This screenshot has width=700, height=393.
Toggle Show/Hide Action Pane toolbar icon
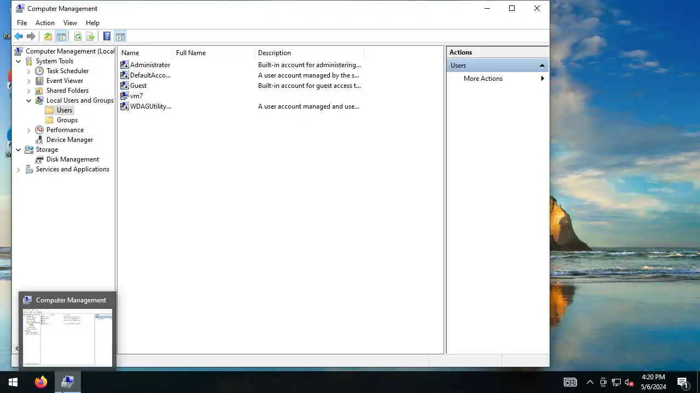120,37
